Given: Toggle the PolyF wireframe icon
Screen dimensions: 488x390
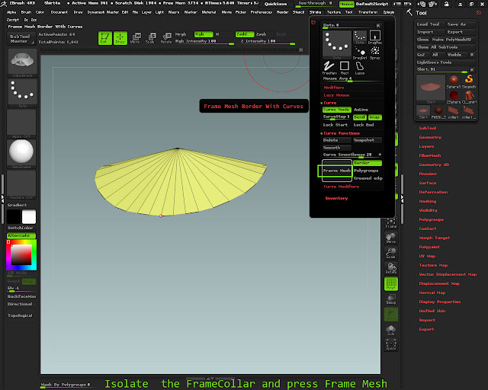Looking at the screenshot, I should point(391,283).
